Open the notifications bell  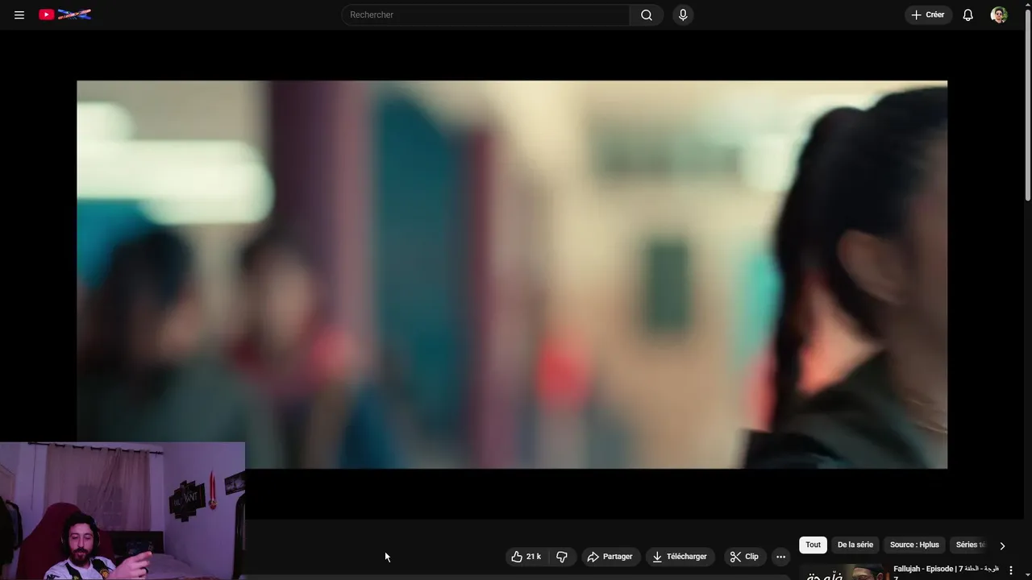(x=968, y=14)
